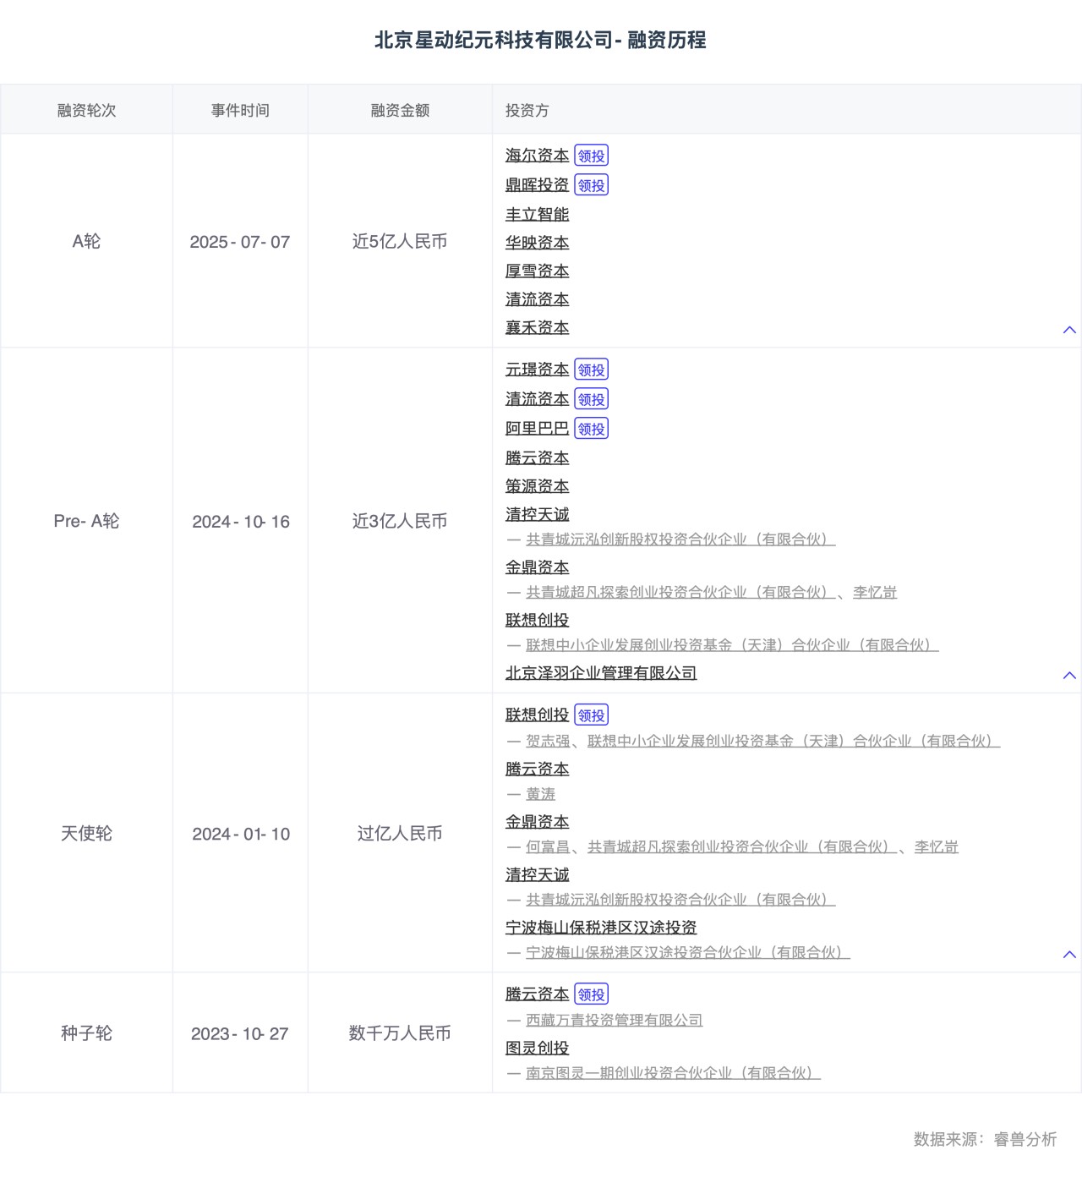
Task: Collapse the 天使轮 investor list chevron
Action: (x=1069, y=954)
